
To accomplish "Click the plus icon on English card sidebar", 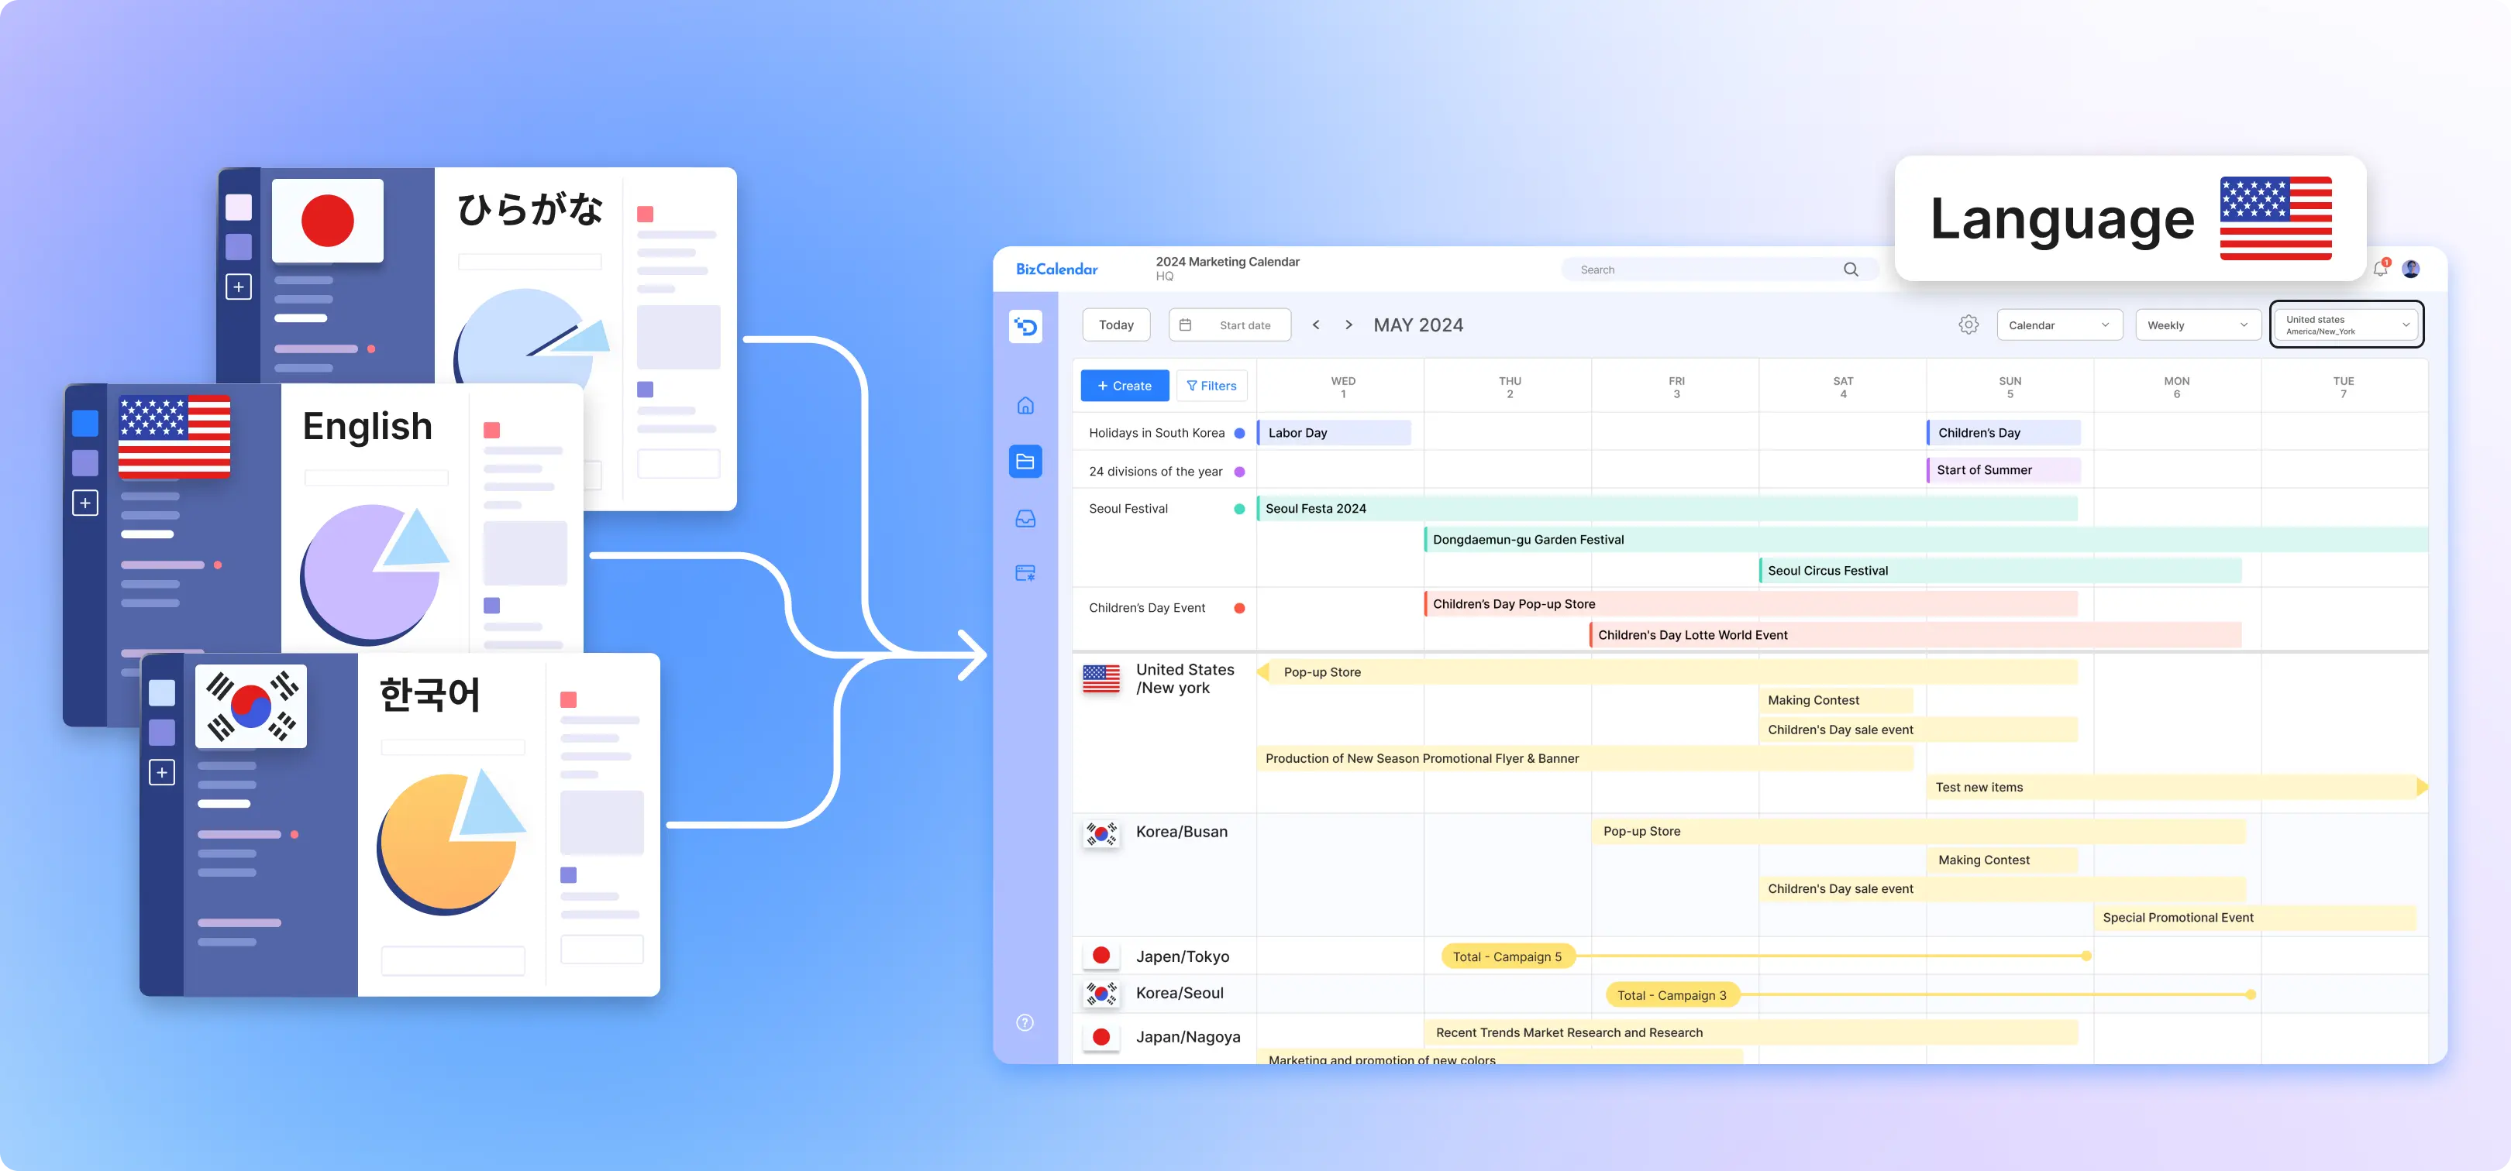I will (x=84, y=503).
